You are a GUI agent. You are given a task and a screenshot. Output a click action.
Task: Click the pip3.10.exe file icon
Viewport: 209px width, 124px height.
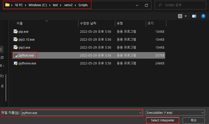16,39
